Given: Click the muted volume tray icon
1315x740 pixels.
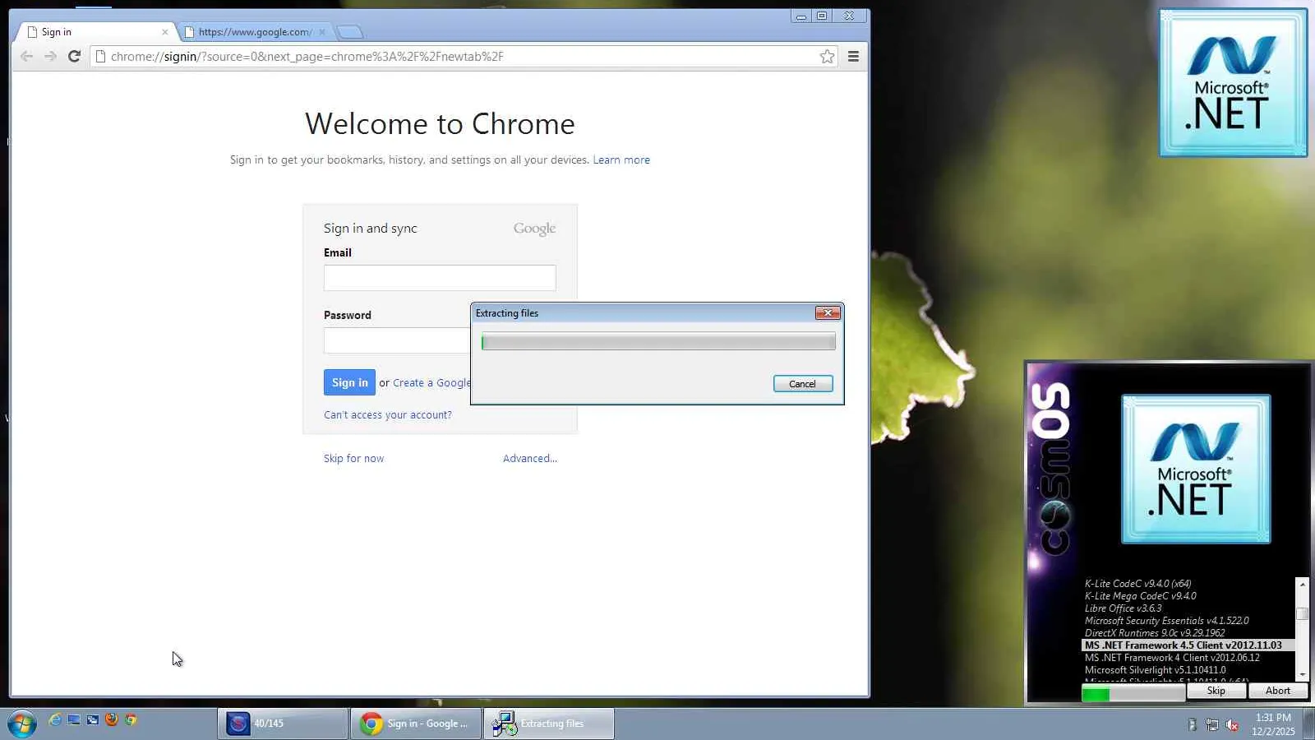Looking at the screenshot, I should 1232,724.
